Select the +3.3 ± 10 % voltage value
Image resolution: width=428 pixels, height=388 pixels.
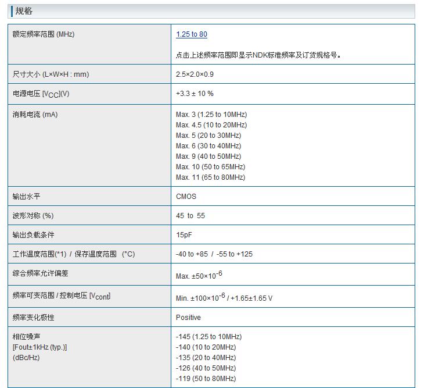point(195,94)
